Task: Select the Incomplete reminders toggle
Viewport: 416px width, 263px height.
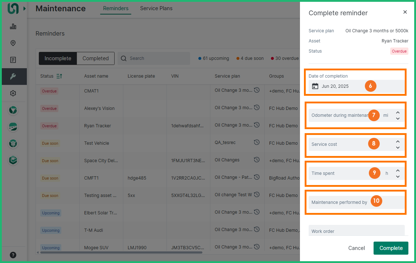Action: click(x=58, y=58)
